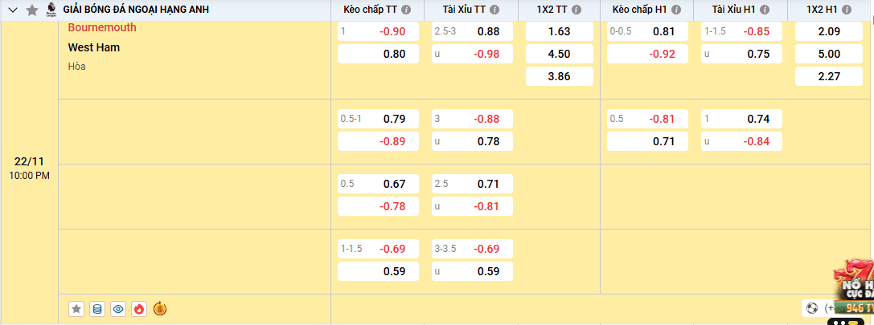The height and width of the screenshot is (325, 874).
Task: Select 1X2 full-time draw odds 3.86
Action: 559,77
